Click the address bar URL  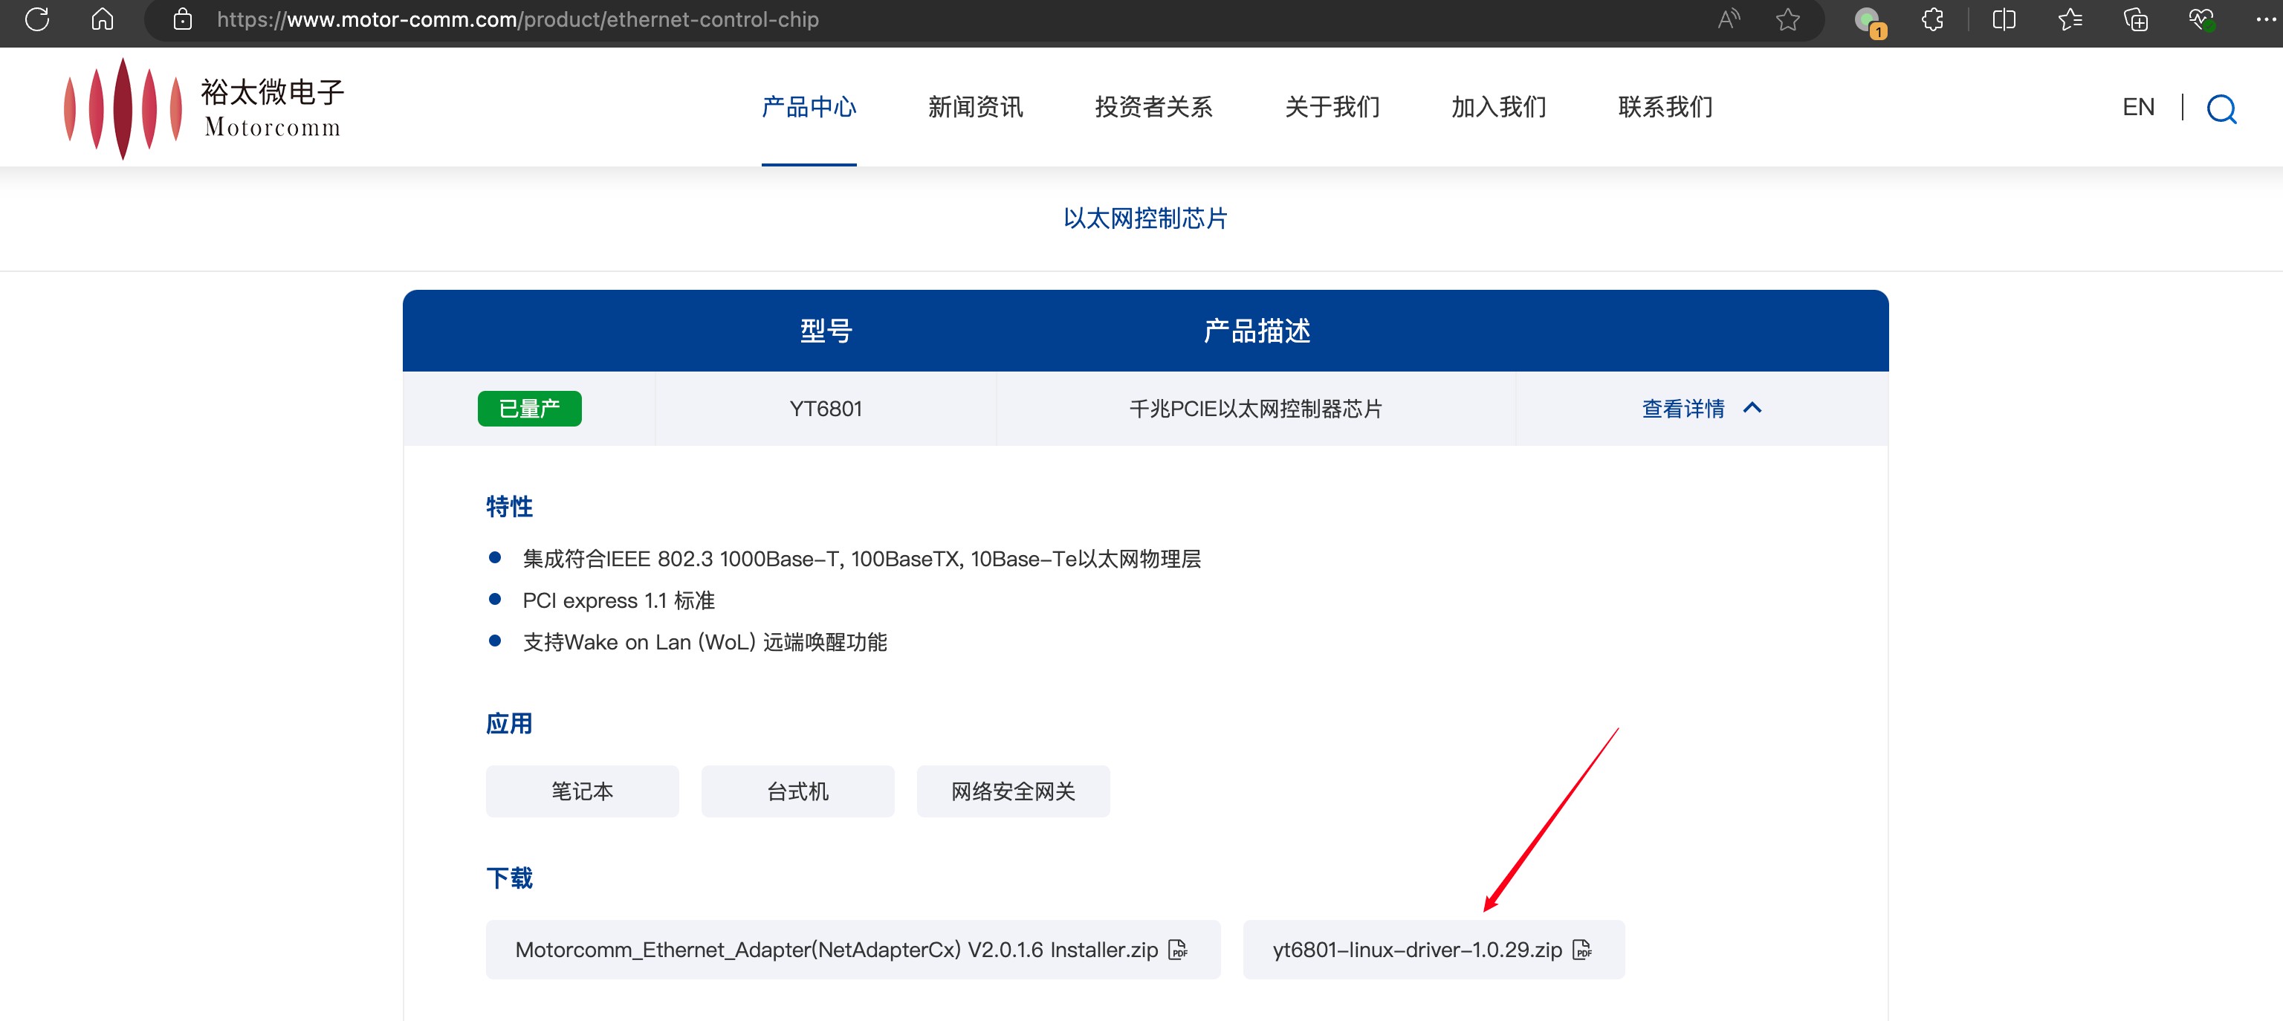tap(517, 19)
